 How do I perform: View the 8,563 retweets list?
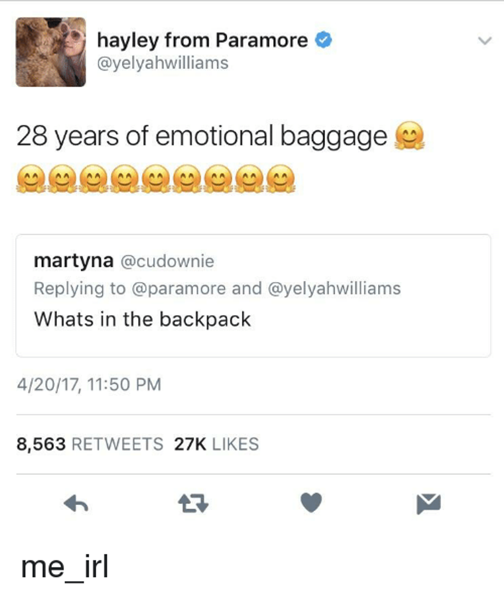pyautogui.click(x=90, y=444)
